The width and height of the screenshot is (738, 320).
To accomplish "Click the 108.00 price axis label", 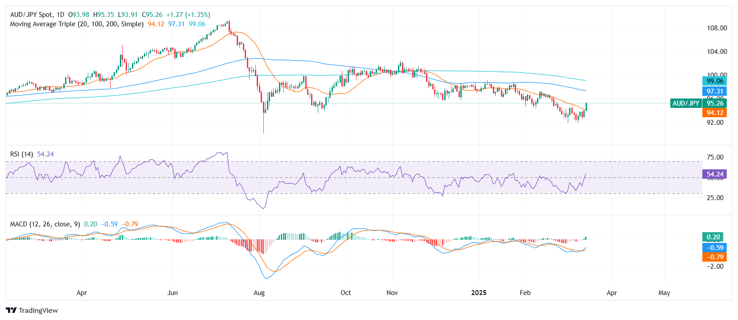I will point(717,28).
